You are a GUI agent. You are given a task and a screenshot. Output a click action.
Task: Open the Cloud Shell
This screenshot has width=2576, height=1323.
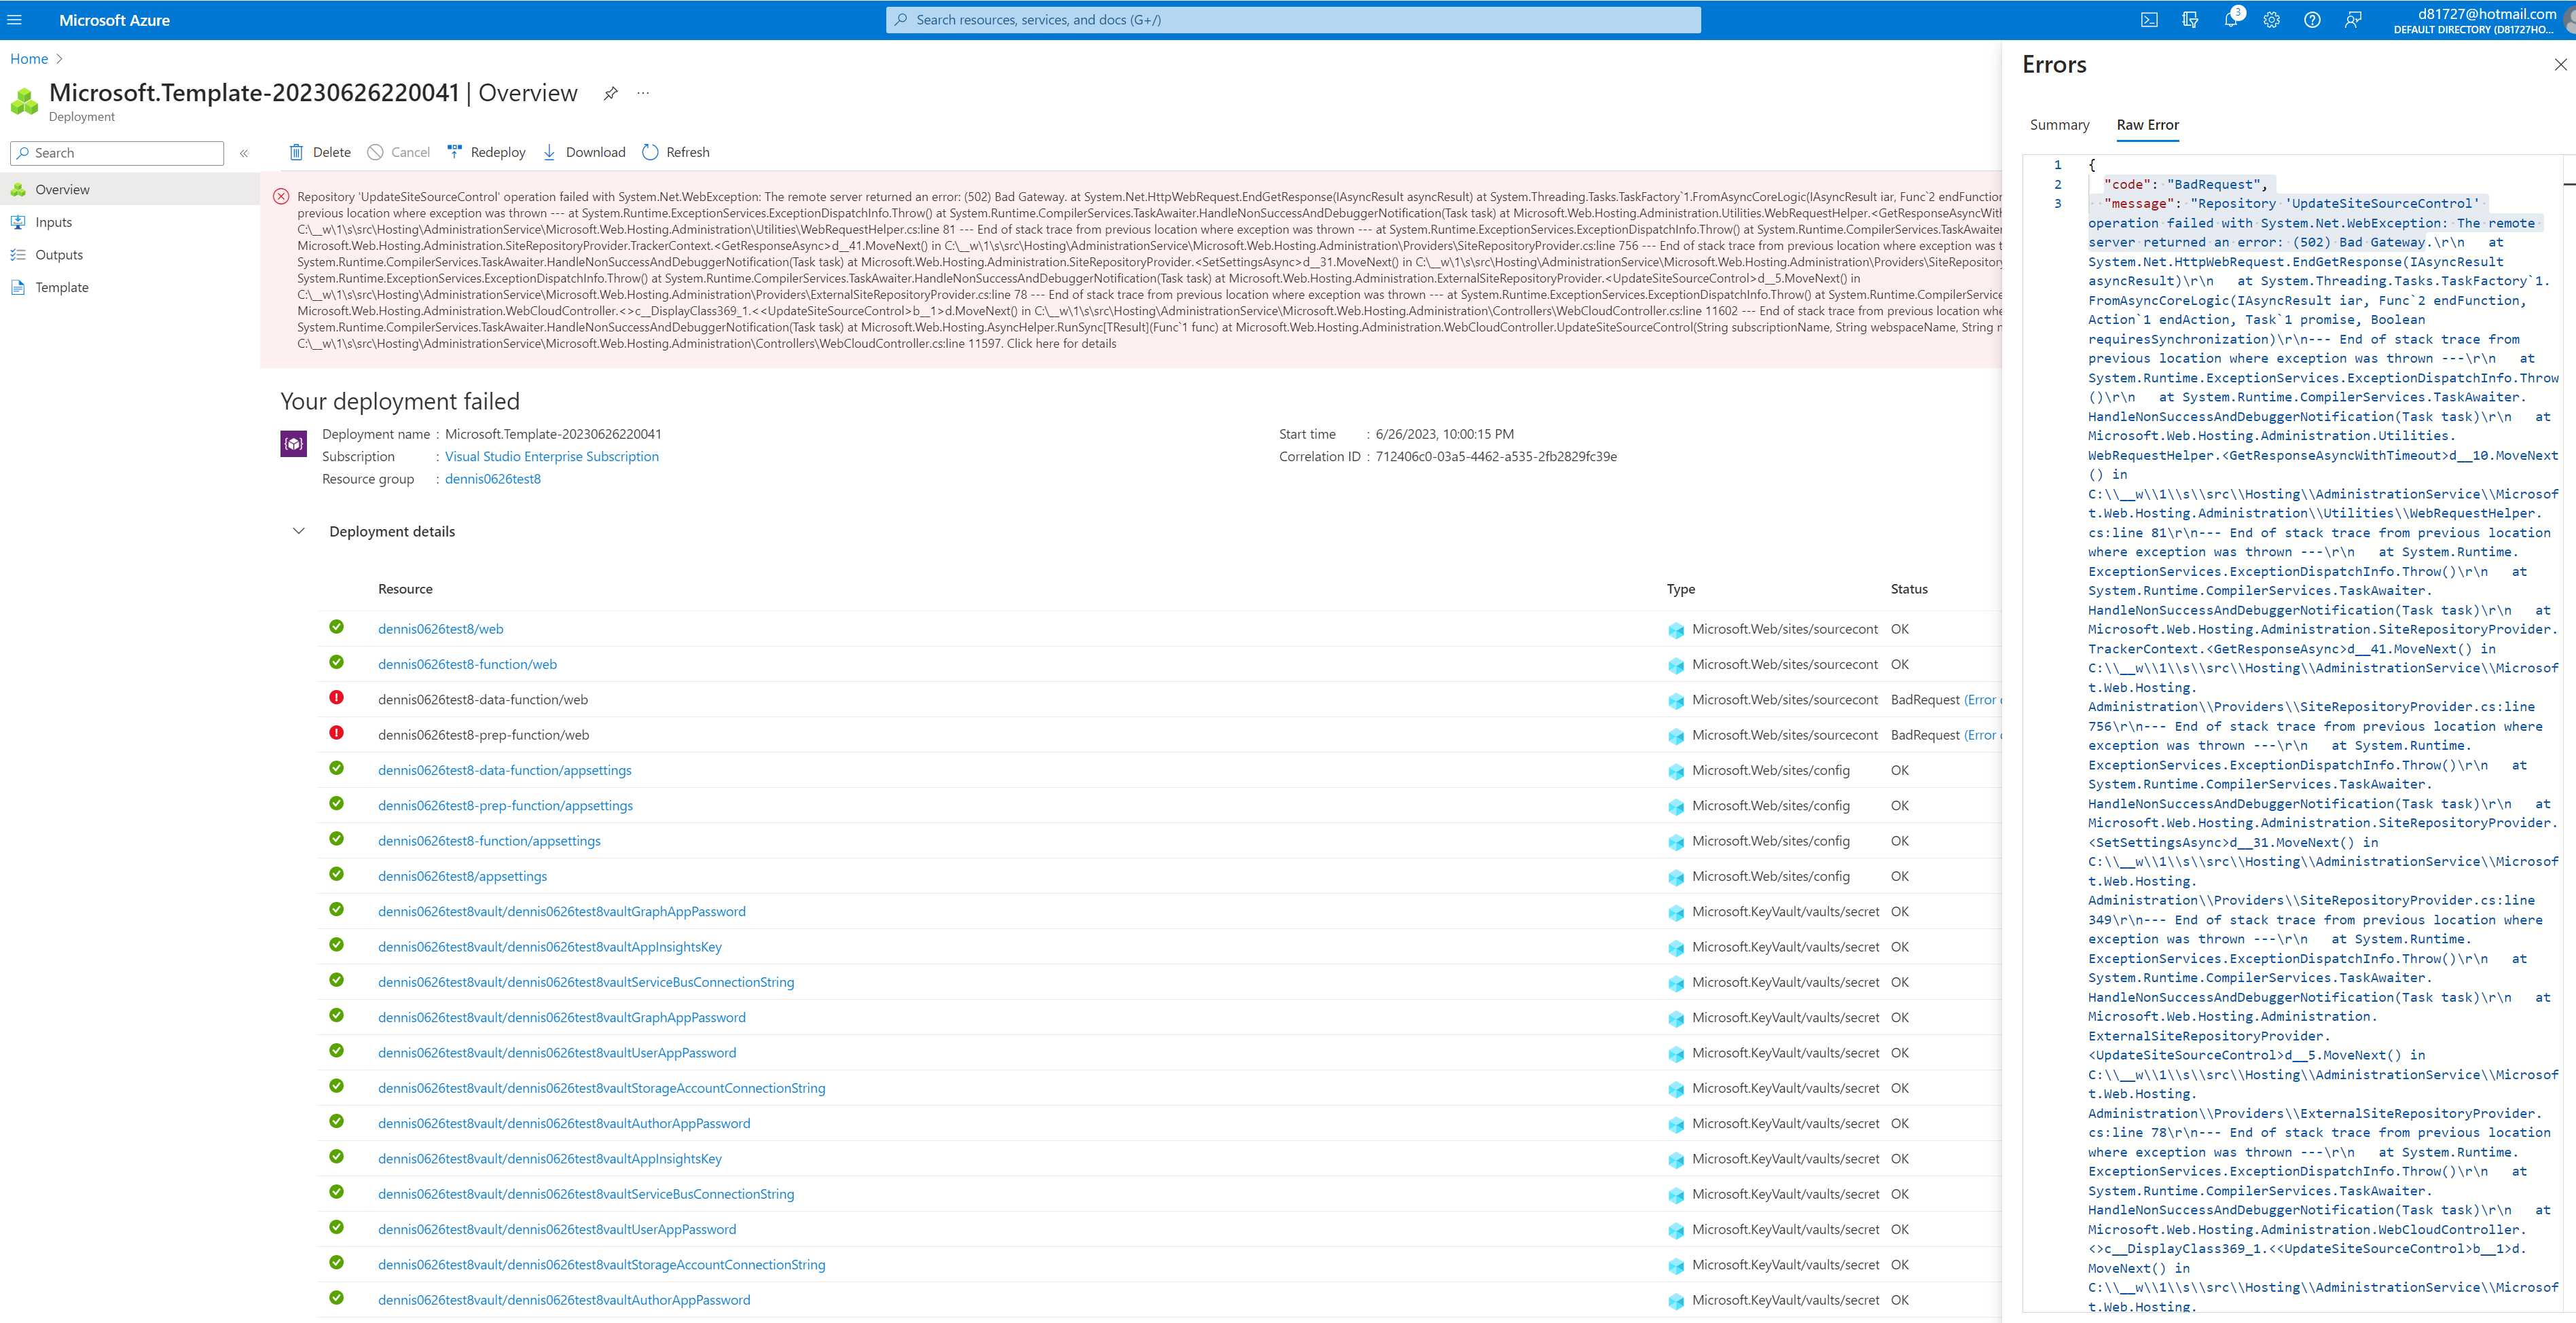[x=2149, y=19]
